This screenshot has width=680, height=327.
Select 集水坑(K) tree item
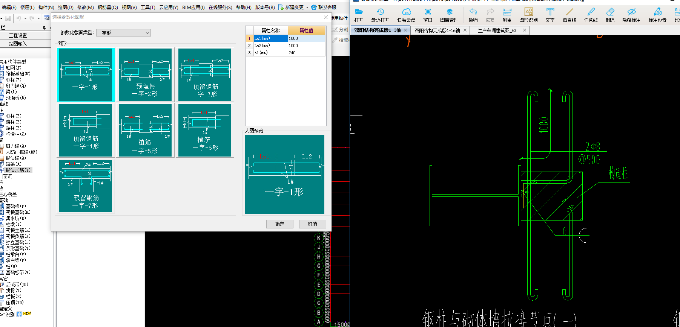click(16, 218)
